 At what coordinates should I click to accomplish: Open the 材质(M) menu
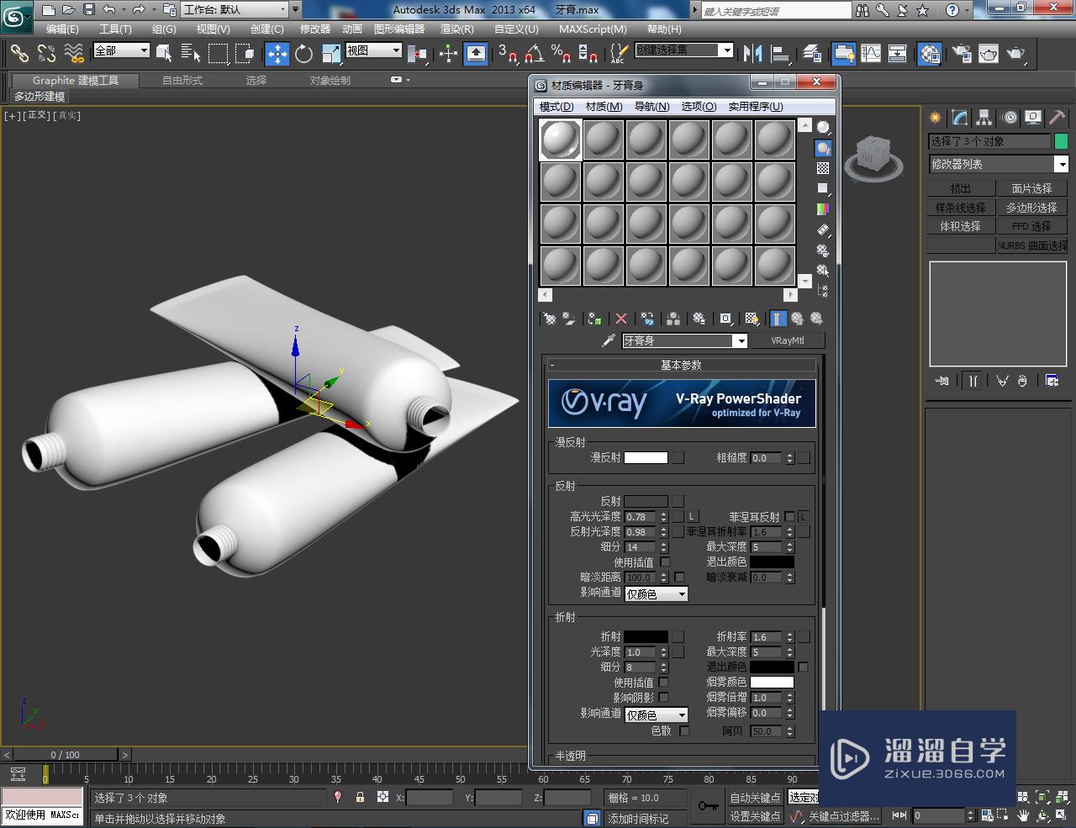tap(604, 107)
